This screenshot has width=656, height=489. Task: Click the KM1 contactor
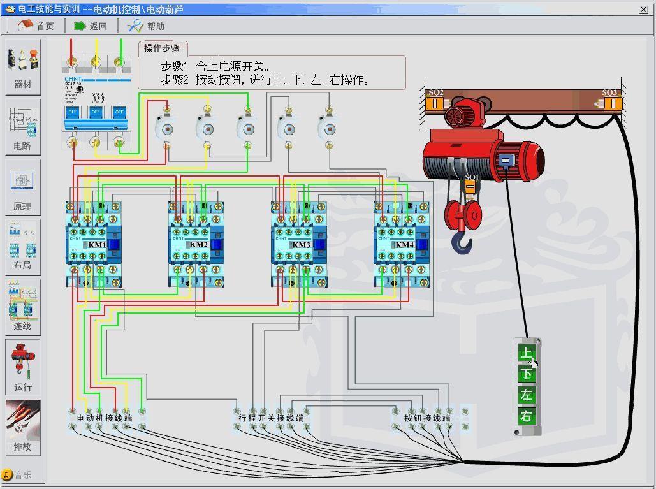tap(94, 244)
